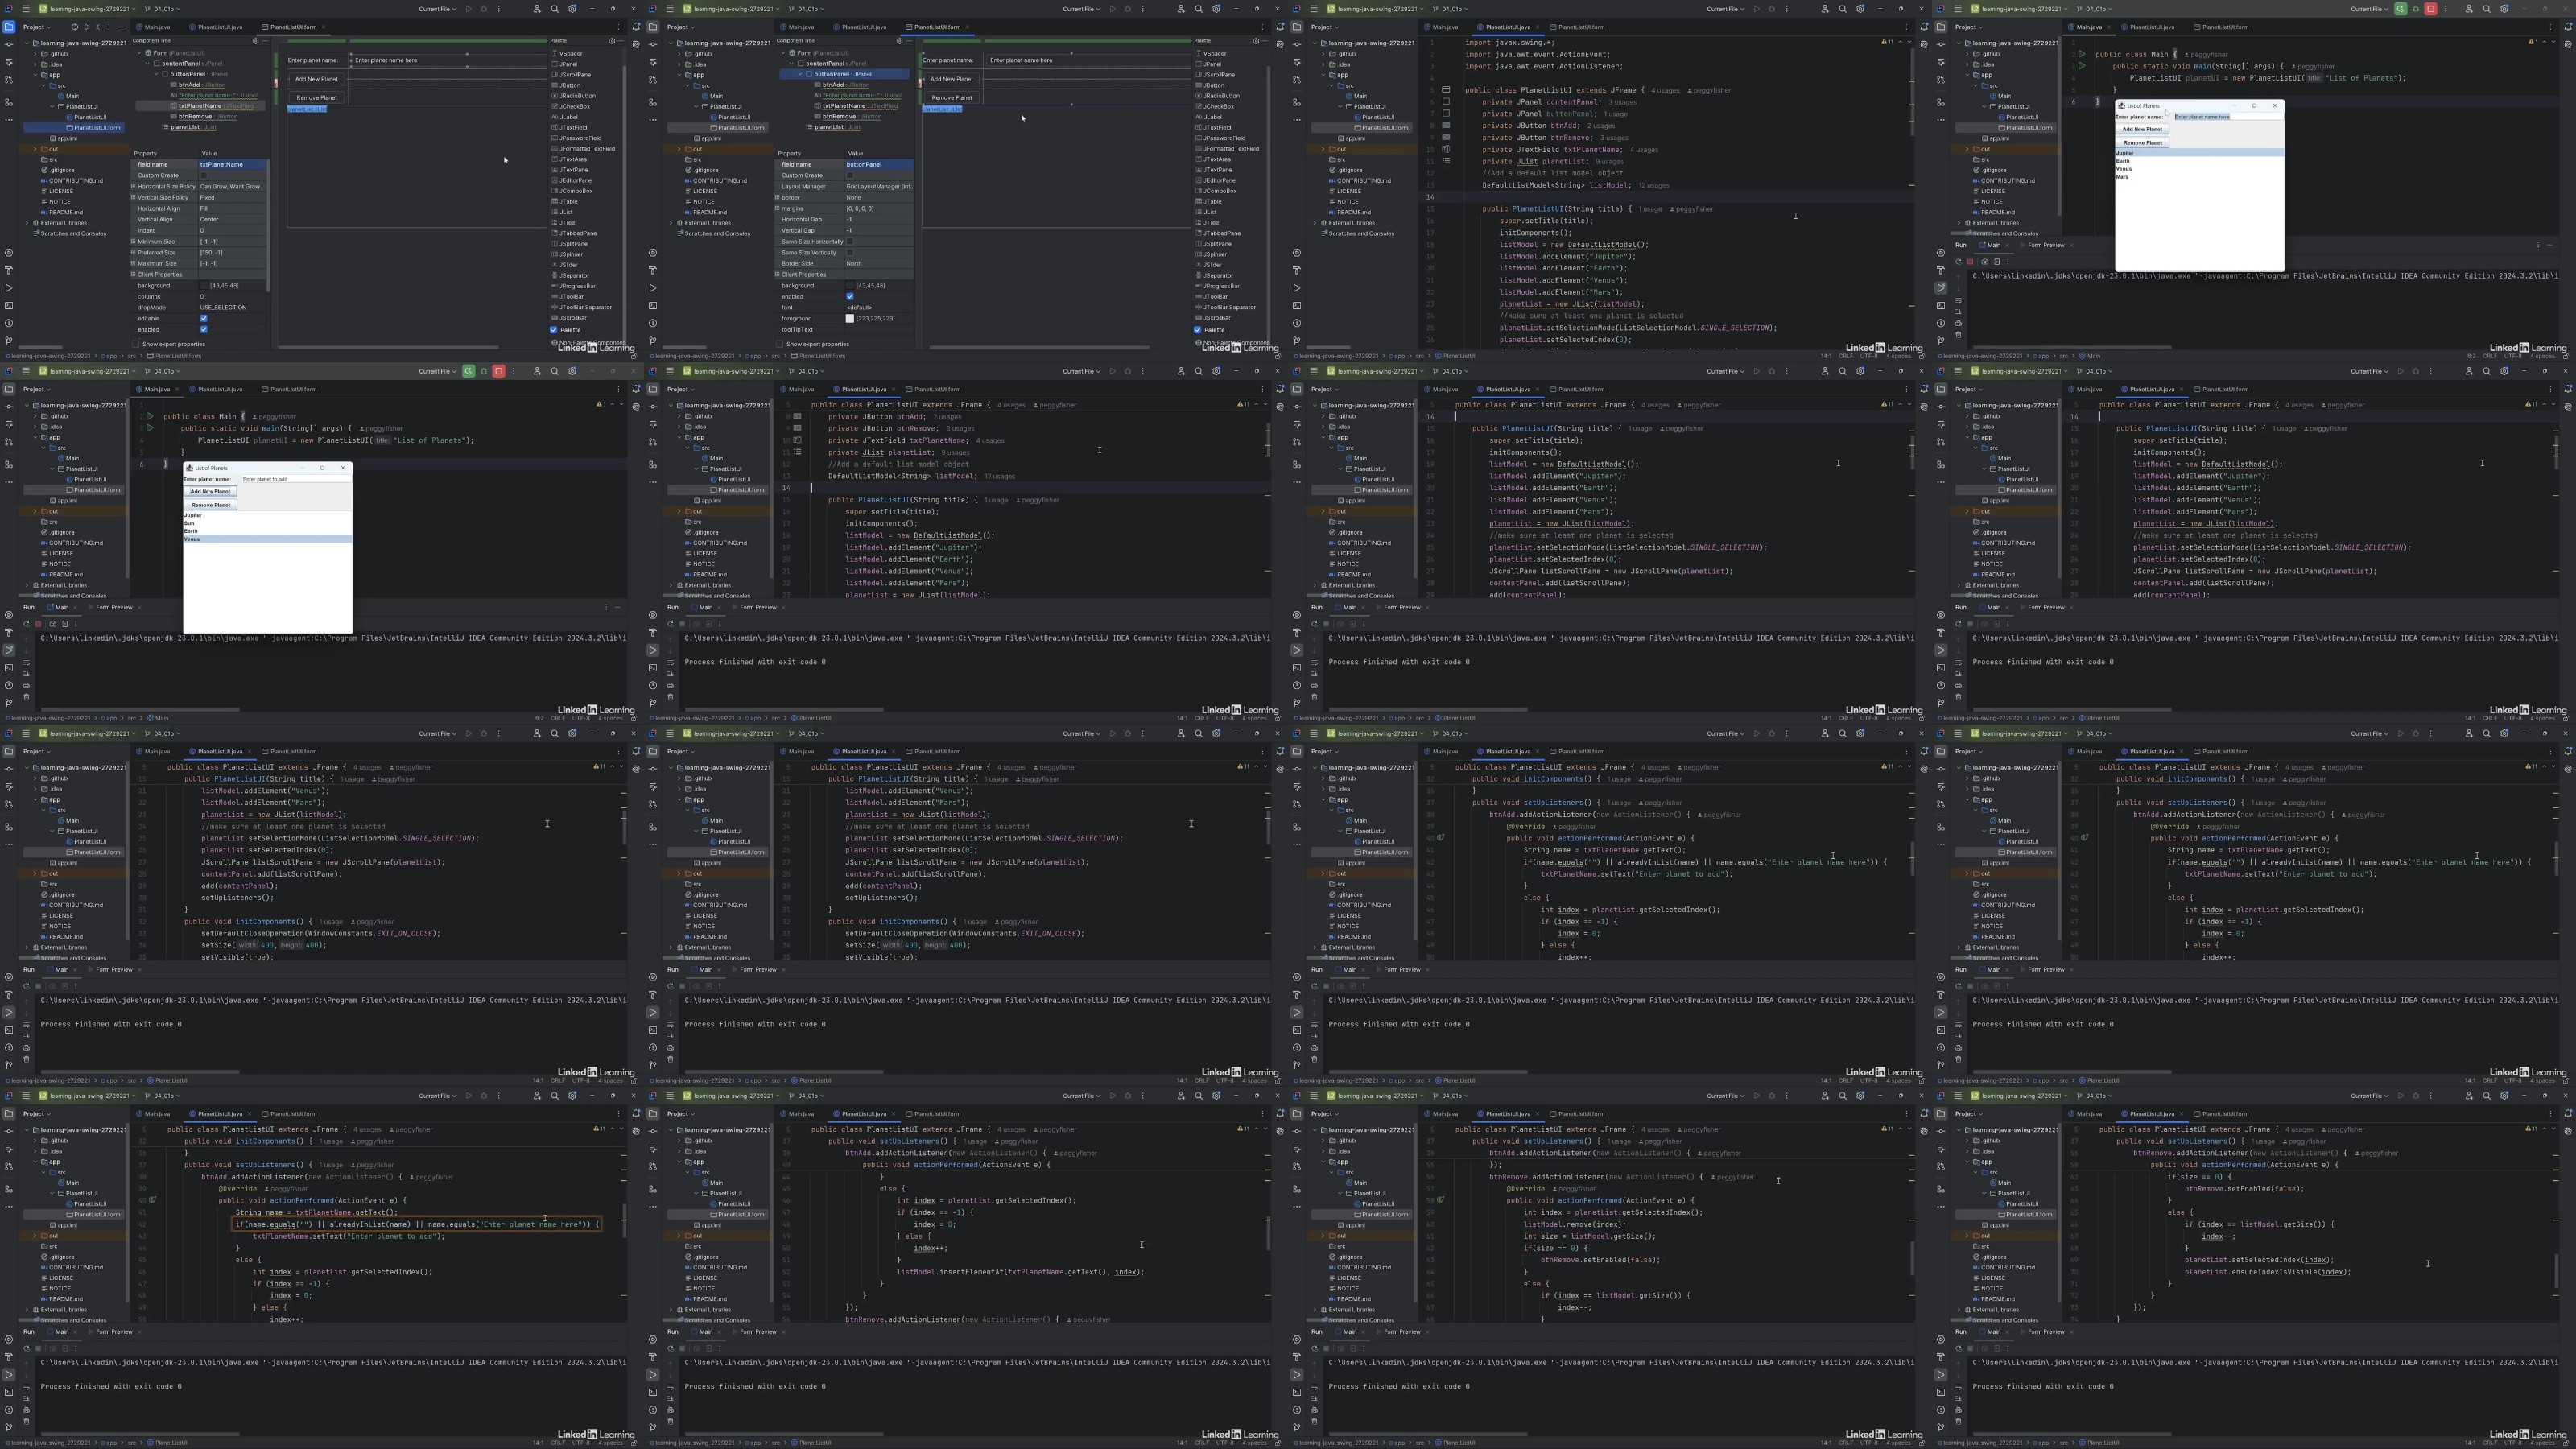
Task: Click the active blue Project tool window icon
Action: [9, 27]
